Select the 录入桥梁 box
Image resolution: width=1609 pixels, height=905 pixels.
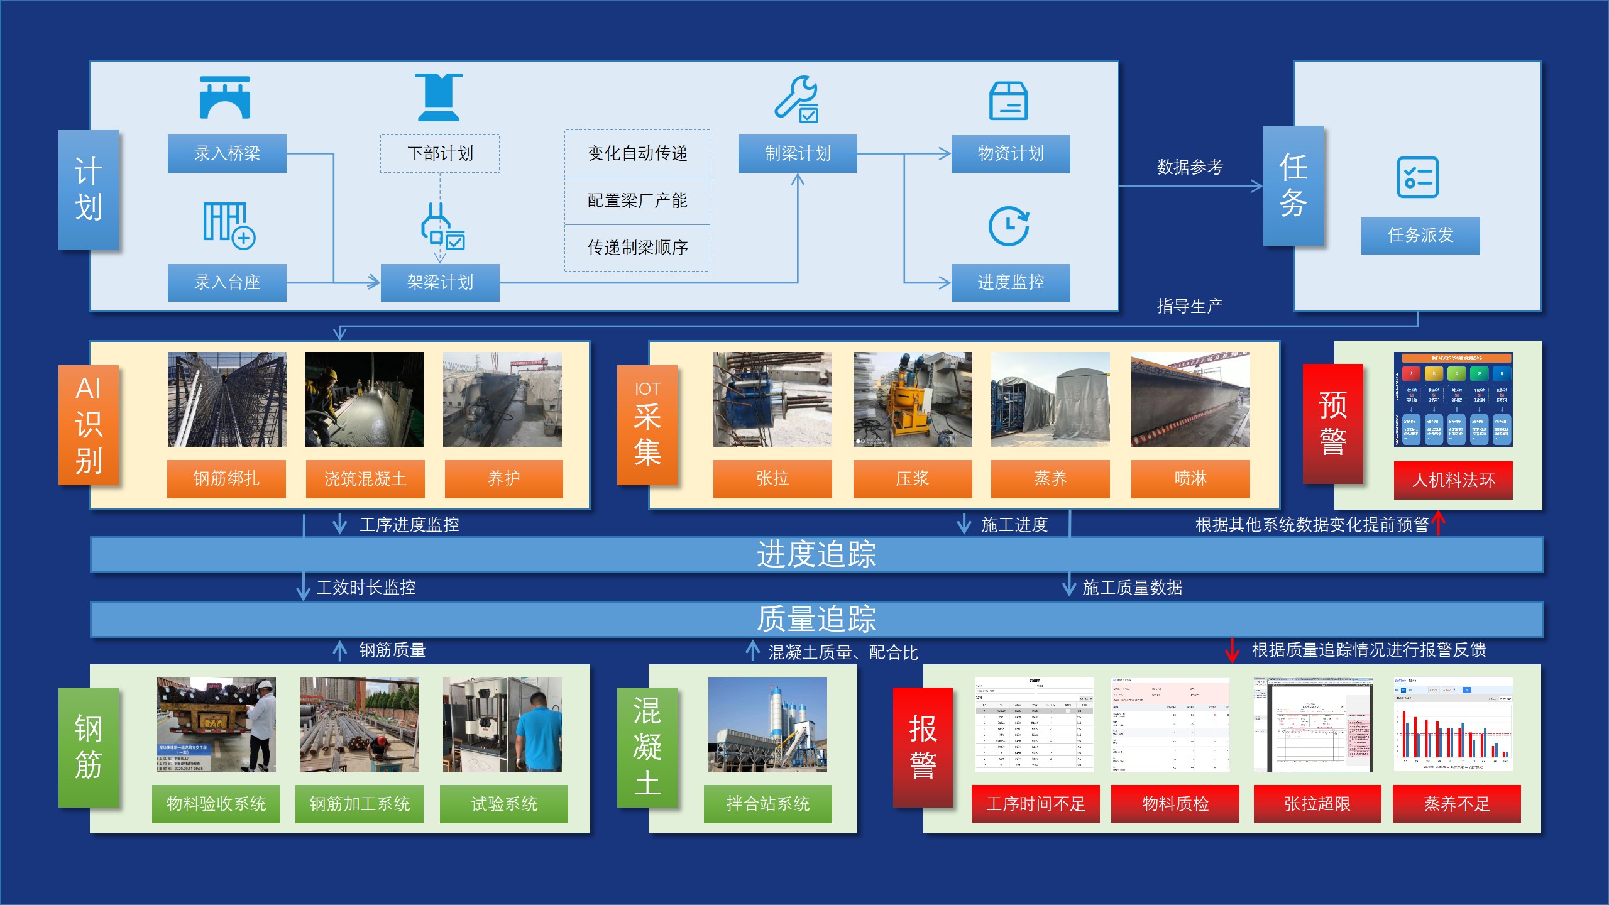click(x=227, y=153)
